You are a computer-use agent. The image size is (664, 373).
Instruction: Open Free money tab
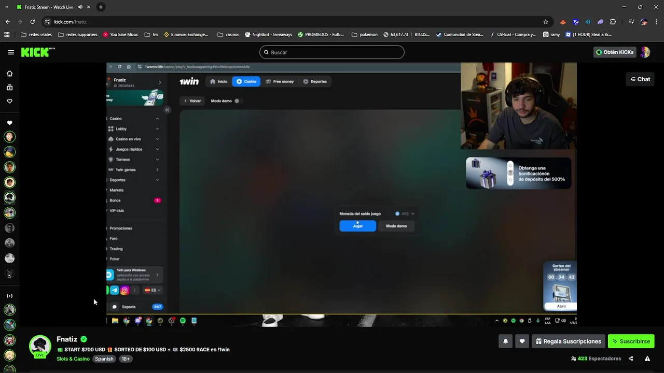(x=280, y=81)
